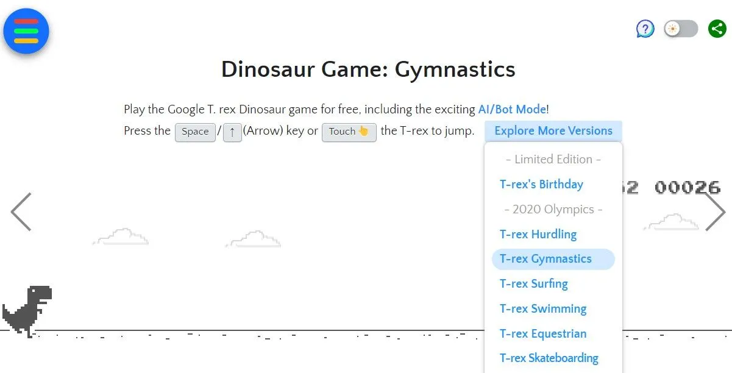Open the AI/Bot Mode link

point(512,109)
